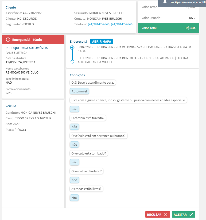This screenshot has height=220, width=206.
Task: Click the second Telefone number link
Action: [122, 24]
